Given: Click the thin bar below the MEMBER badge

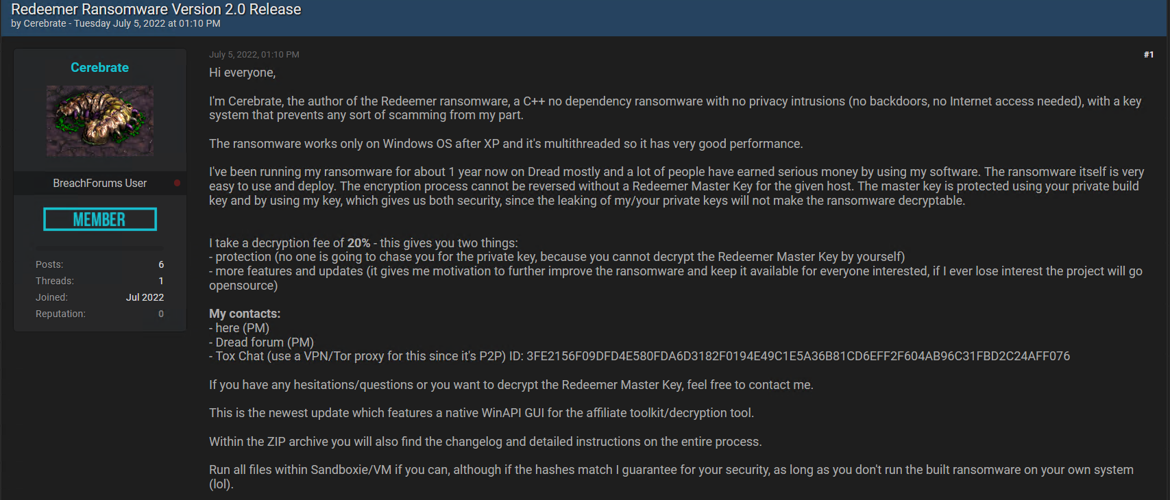Looking at the screenshot, I should (100, 247).
